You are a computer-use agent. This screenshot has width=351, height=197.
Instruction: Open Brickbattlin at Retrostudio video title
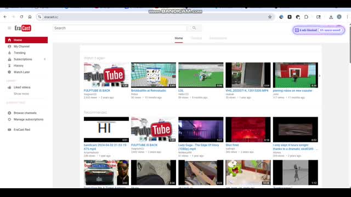click(149, 91)
